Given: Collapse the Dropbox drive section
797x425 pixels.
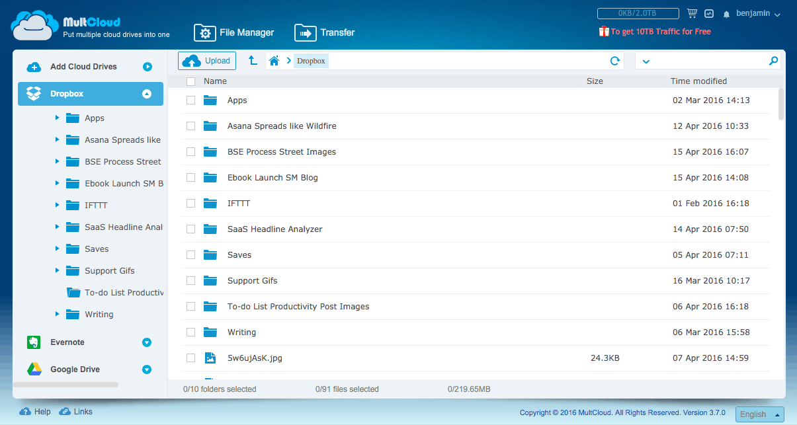Looking at the screenshot, I should [x=147, y=94].
